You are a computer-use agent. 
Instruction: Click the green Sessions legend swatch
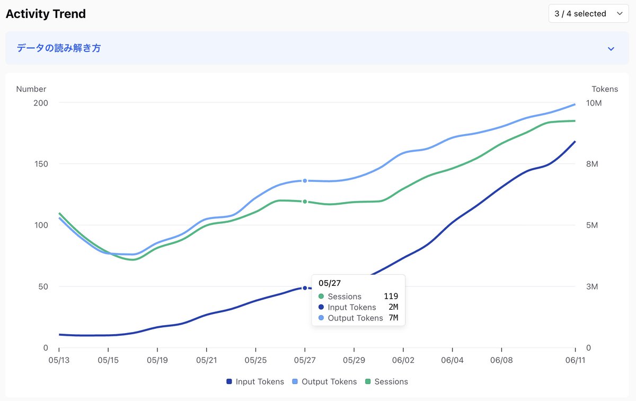369,381
